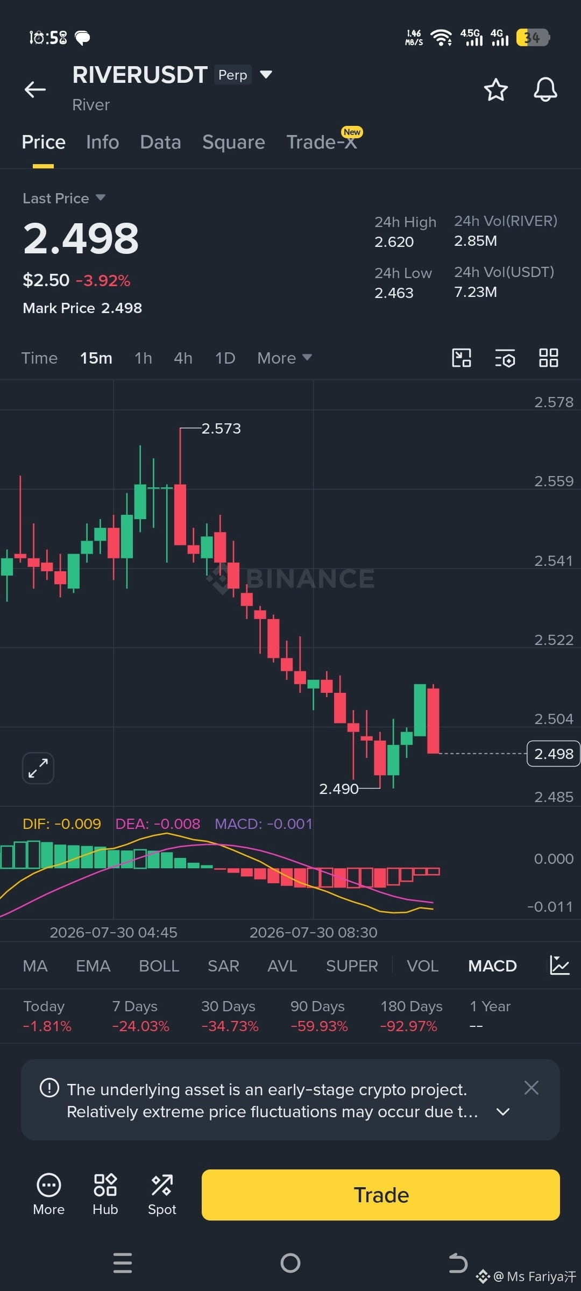The width and height of the screenshot is (581, 1291).
Task: Select the Time chart interval
Action: 39,358
